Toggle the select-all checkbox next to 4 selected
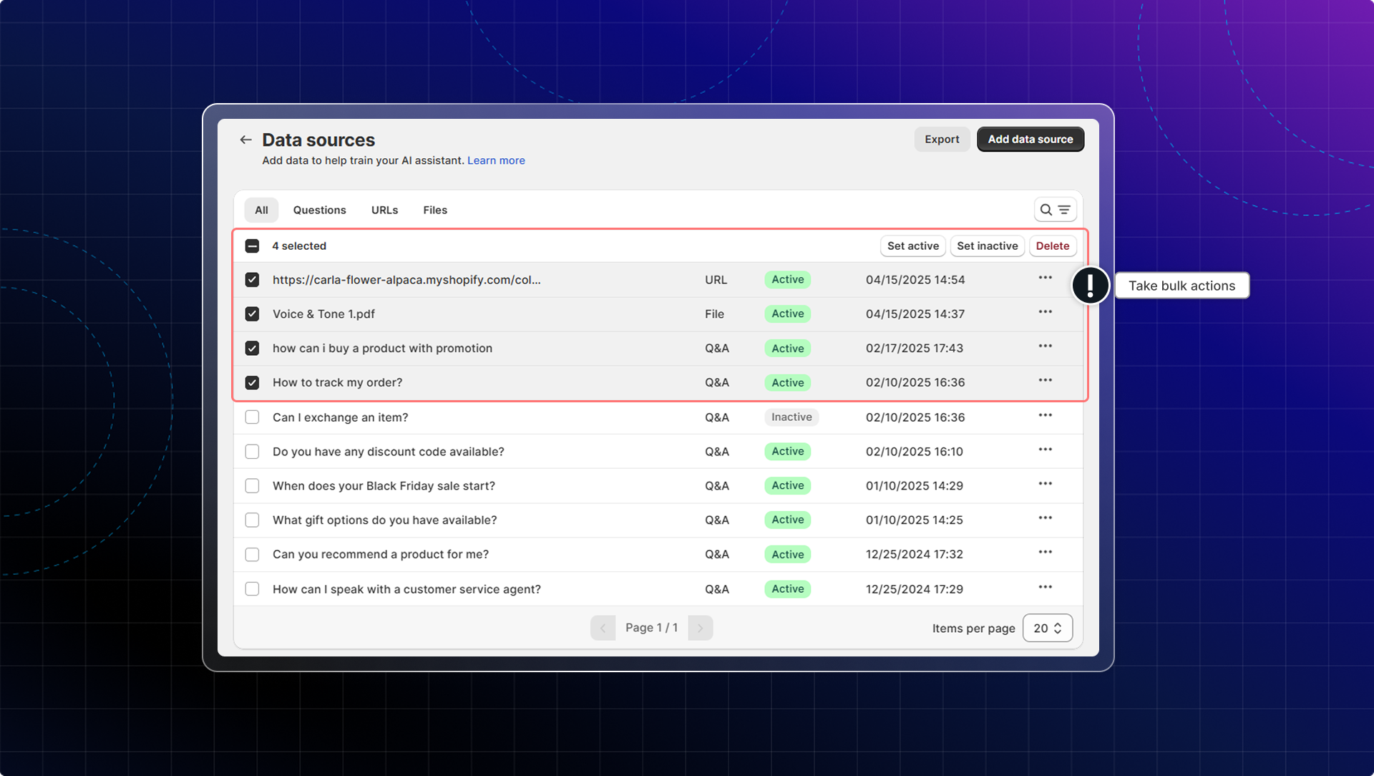The width and height of the screenshot is (1374, 776). [252, 246]
